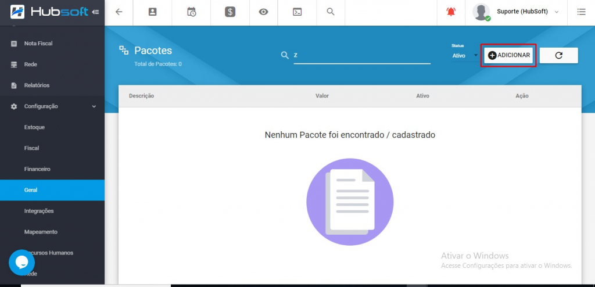Open the client contact card icon

pyautogui.click(x=153, y=12)
